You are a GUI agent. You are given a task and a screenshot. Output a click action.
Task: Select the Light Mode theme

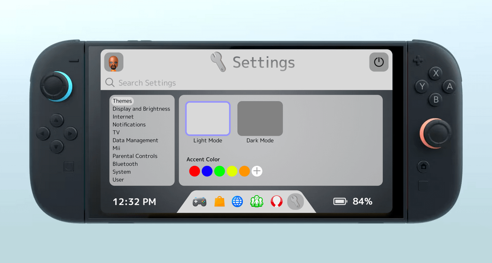tap(208, 119)
